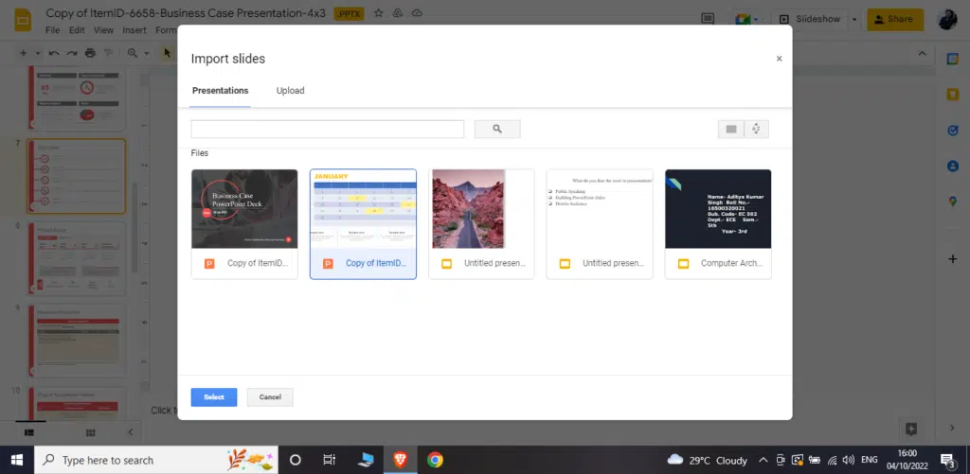
Task: Open Google Calendar side panel icon
Action: click(953, 59)
